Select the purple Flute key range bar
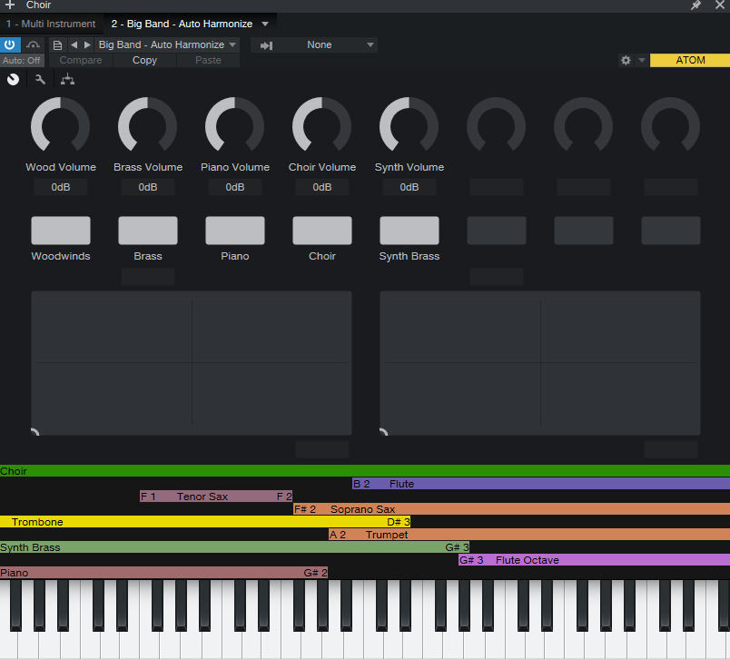730x659 pixels. [541, 484]
